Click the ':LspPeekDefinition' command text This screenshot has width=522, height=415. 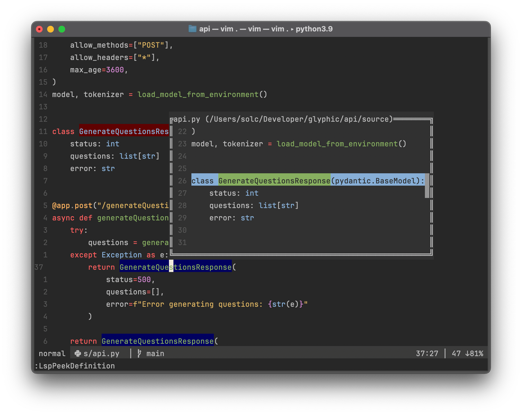[75, 366]
